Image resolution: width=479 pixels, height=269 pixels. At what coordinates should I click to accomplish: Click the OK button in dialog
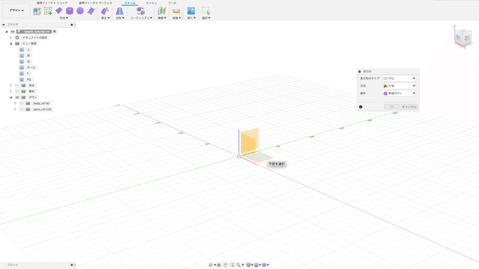pyautogui.click(x=392, y=107)
